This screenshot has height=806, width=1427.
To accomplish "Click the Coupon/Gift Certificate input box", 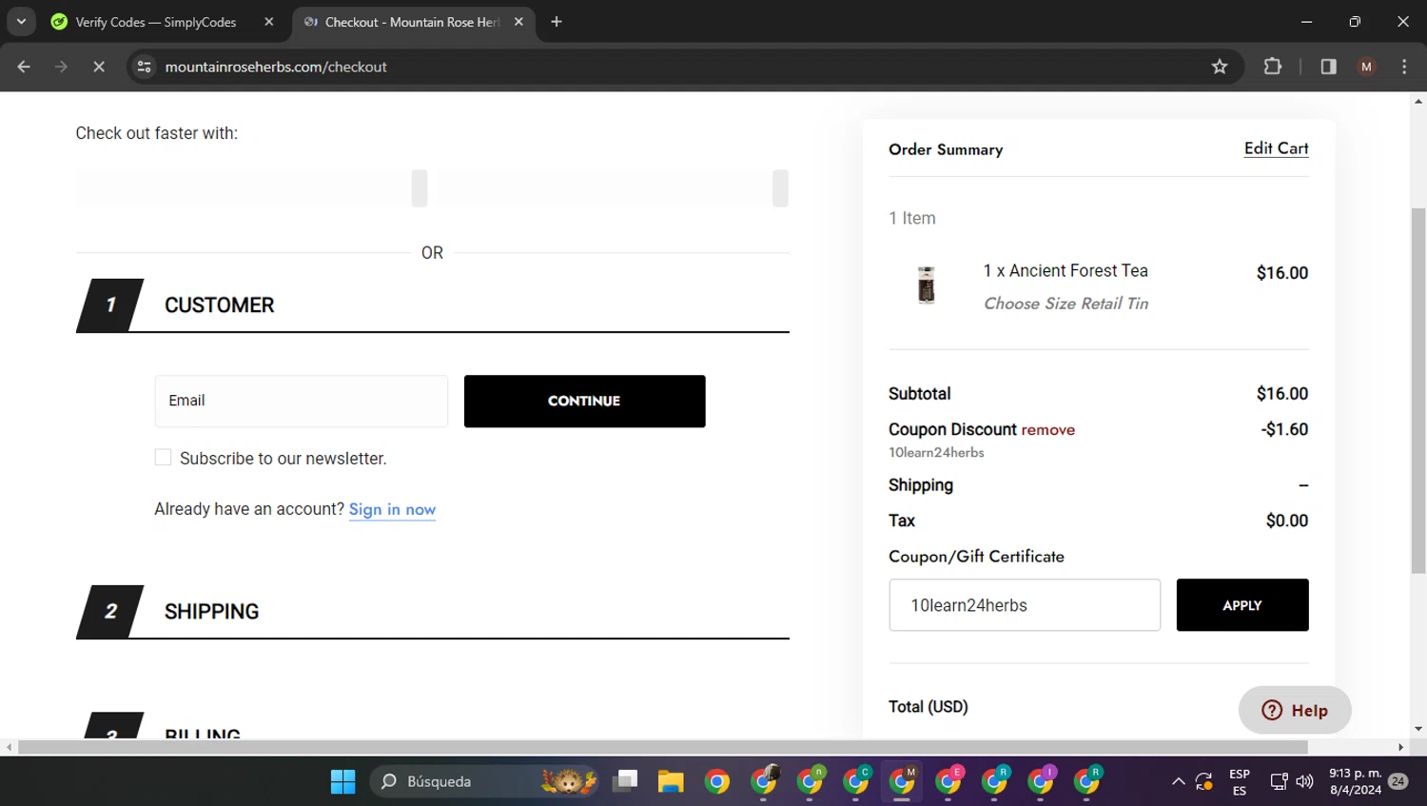I will (x=1025, y=605).
